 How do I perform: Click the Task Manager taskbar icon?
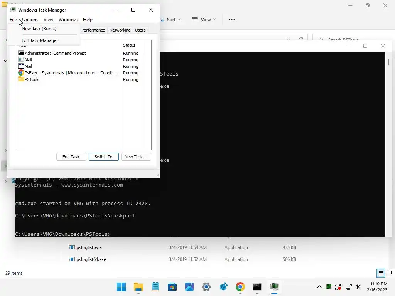(274, 287)
